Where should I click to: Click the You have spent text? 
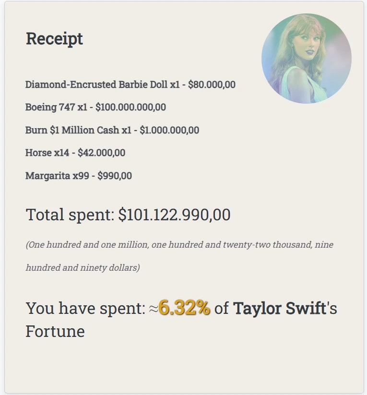tap(86, 308)
